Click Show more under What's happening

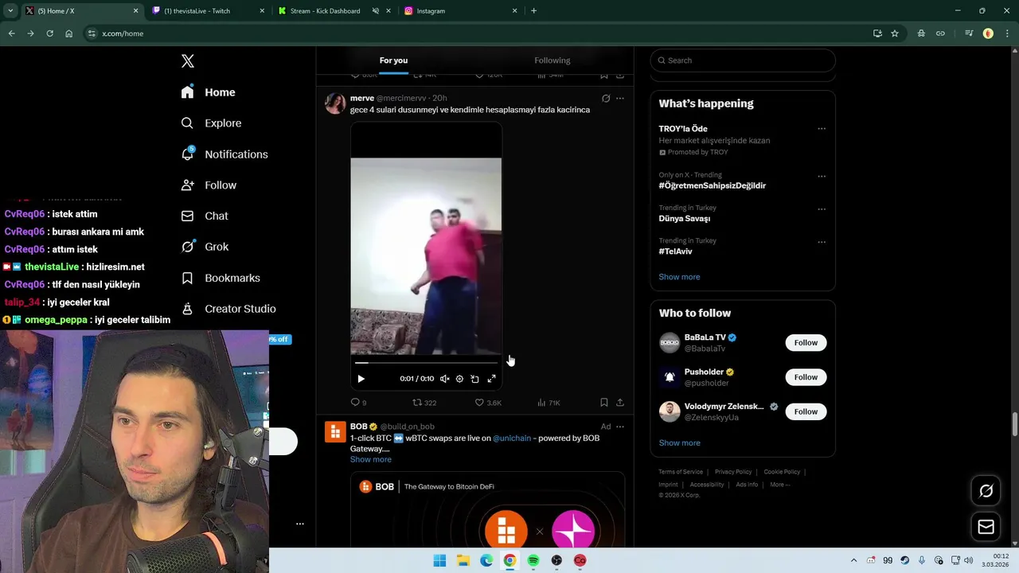(679, 277)
